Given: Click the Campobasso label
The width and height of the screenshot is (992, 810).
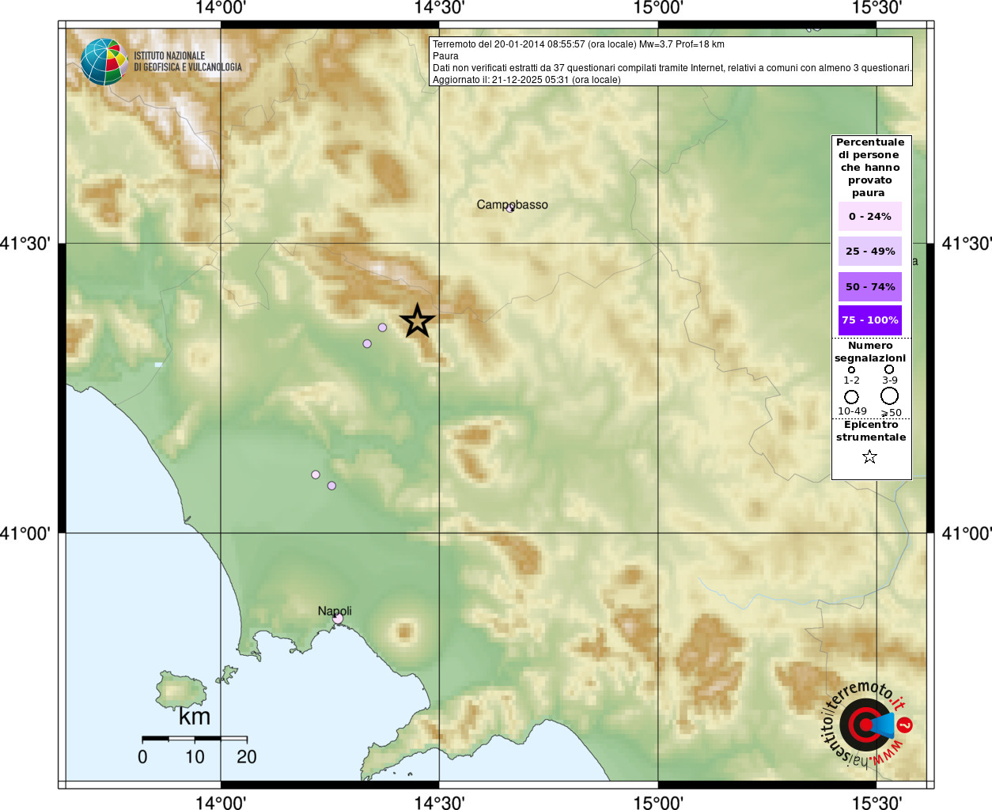Looking at the screenshot, I should 512,204.
